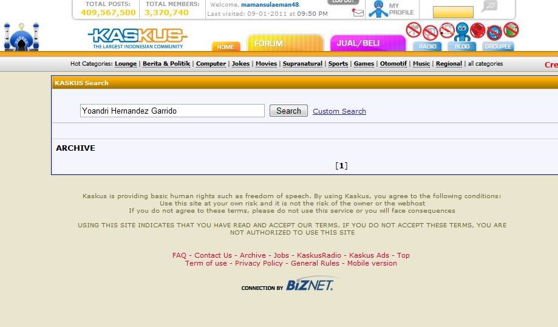Click the no-smoking prohibition icon
This screenshot has width=558, height=327.
tap(447, 30)
